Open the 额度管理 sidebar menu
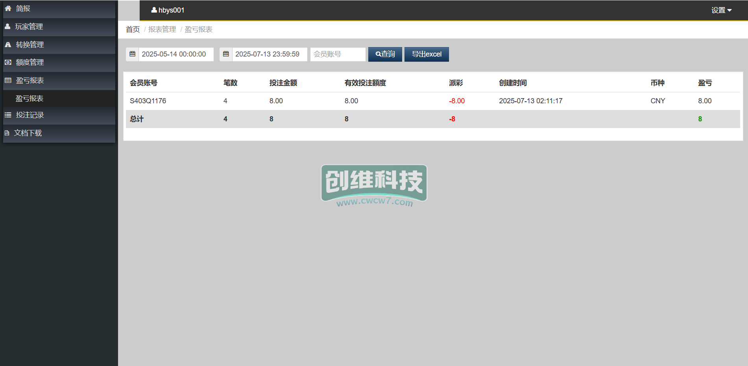Screen dimensions: 748x366 pyautogui.click(x=59, y=62)
